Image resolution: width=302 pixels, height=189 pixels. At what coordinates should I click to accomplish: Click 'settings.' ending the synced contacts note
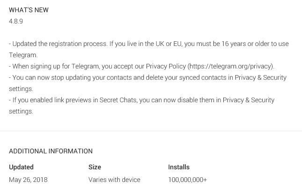[x=21, y=89]
